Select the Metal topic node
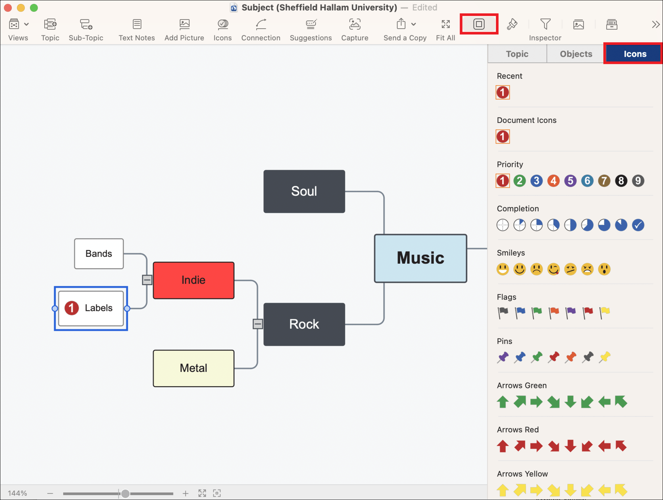The width and height of the screenshot is (663, 500). [193, 368]
